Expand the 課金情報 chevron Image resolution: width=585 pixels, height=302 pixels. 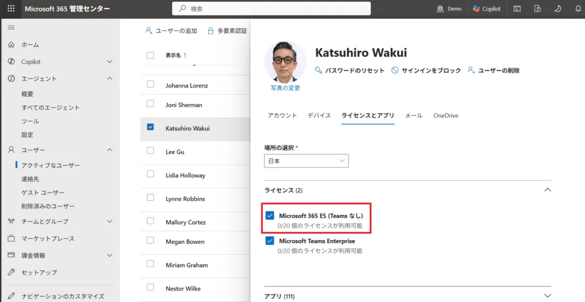(110, 255)
